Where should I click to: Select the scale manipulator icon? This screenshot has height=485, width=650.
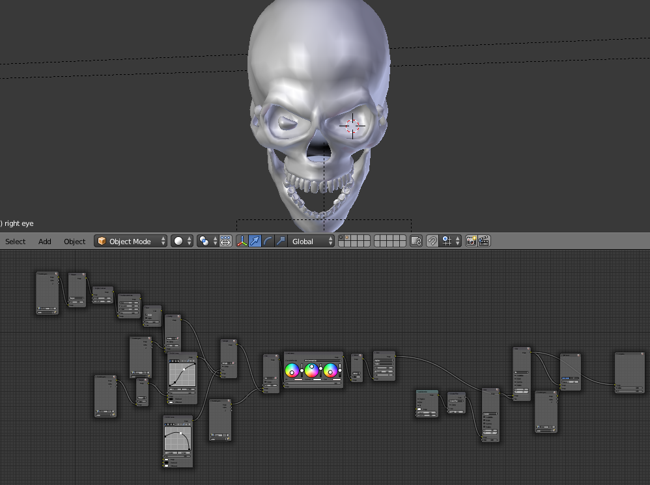tap(281, 241)
